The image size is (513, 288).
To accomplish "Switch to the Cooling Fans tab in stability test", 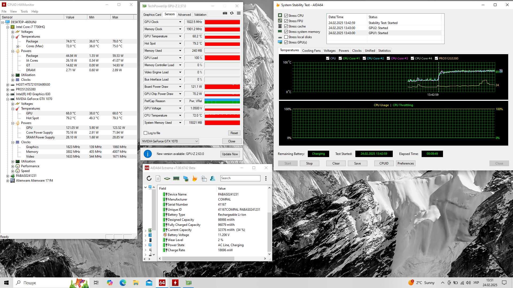I will [x=311, y=51].
